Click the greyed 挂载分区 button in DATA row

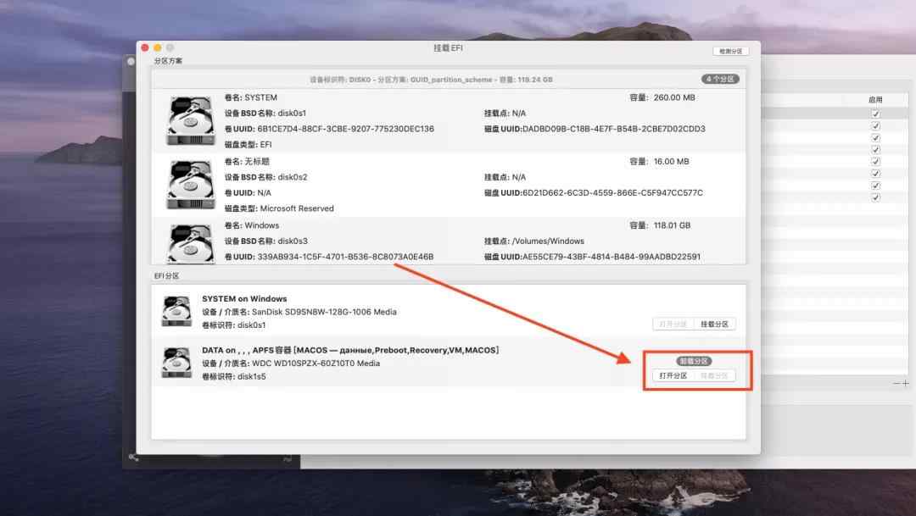[x=714, y=376]
